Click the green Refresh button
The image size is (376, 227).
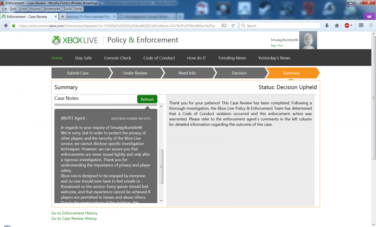click(x=147, y=99)
